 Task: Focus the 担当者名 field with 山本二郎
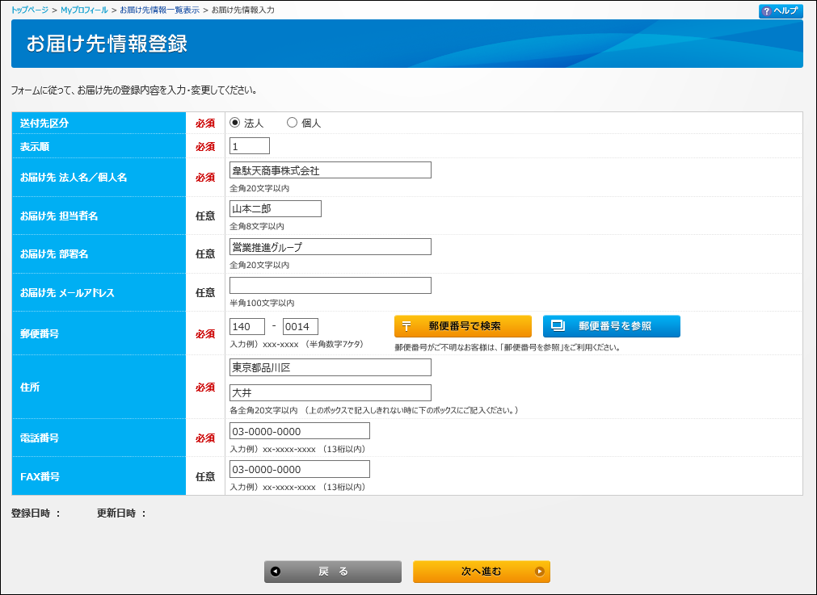[275, 209]
